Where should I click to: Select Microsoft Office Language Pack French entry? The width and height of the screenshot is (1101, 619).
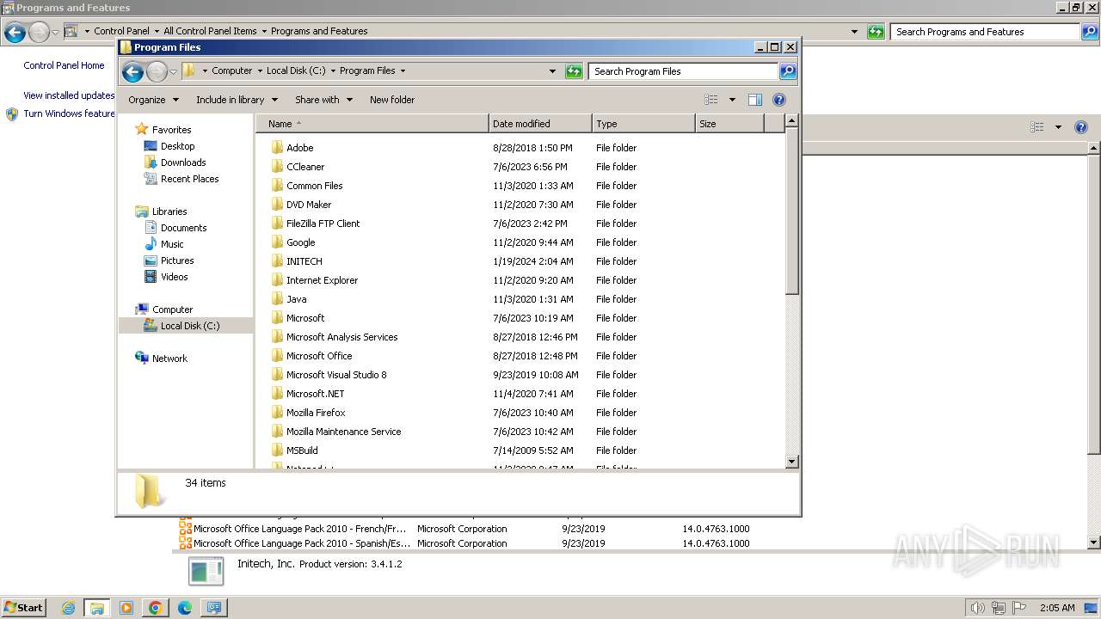pos(464,529)
